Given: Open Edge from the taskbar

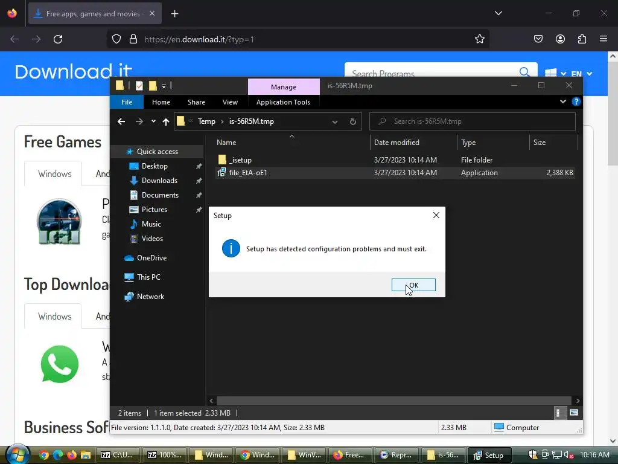Looking at the screenshot, I should point(57,455).
